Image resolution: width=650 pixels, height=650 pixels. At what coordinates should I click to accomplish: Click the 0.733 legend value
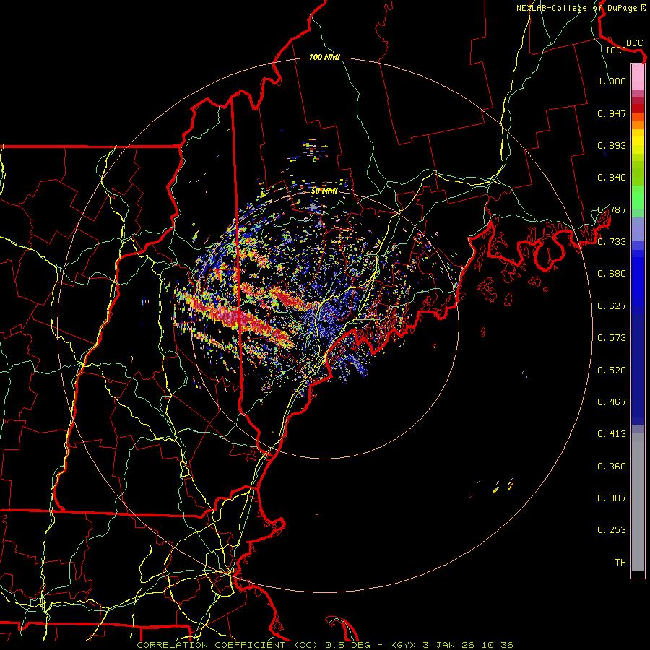(612, 242)
